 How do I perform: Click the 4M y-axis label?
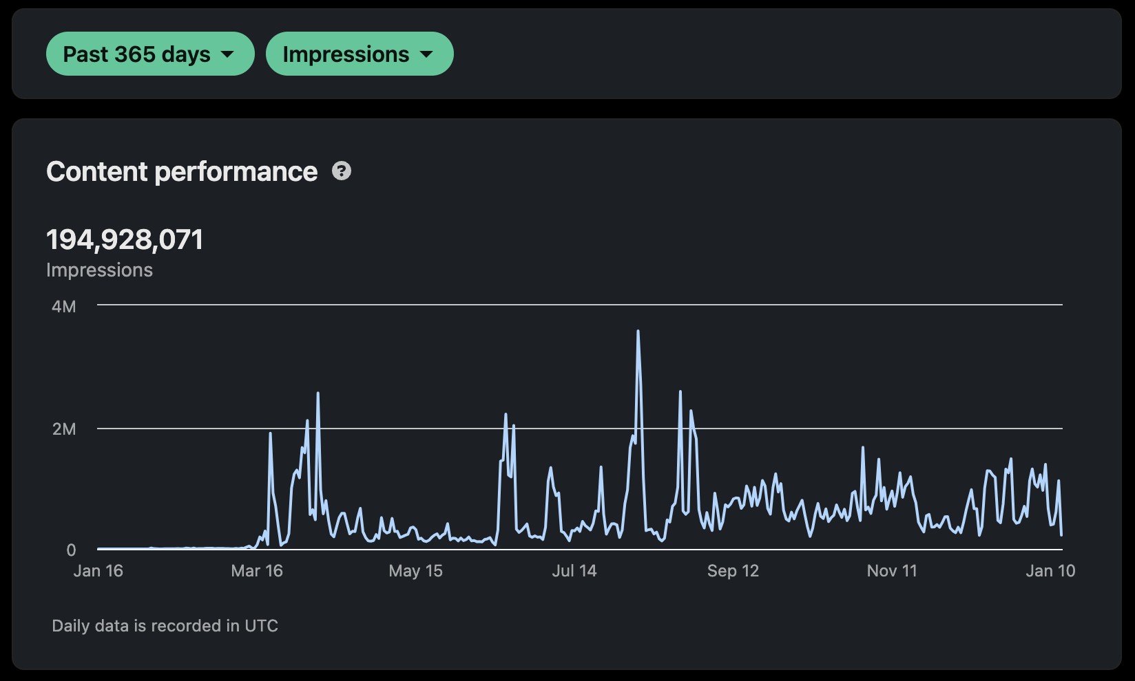pos(64,307)
